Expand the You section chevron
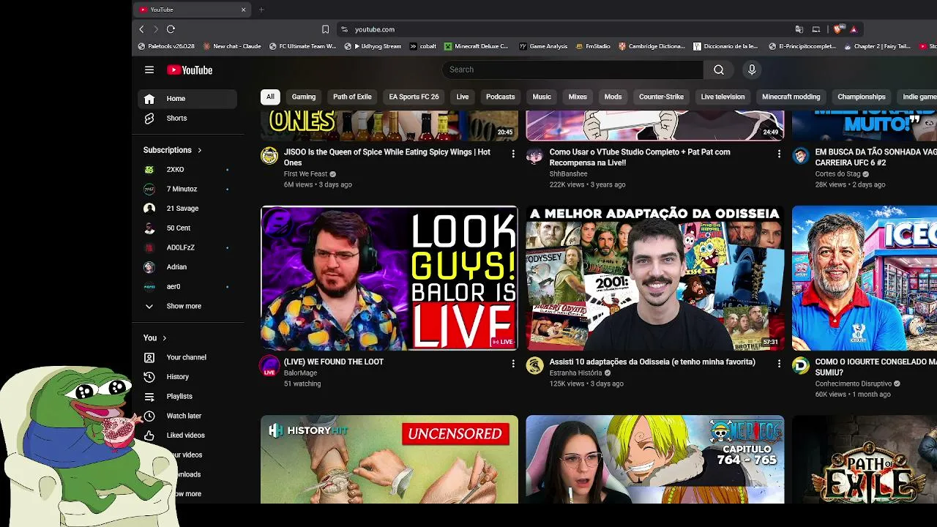This screenshot has height=527, width=937. [165, 338]
